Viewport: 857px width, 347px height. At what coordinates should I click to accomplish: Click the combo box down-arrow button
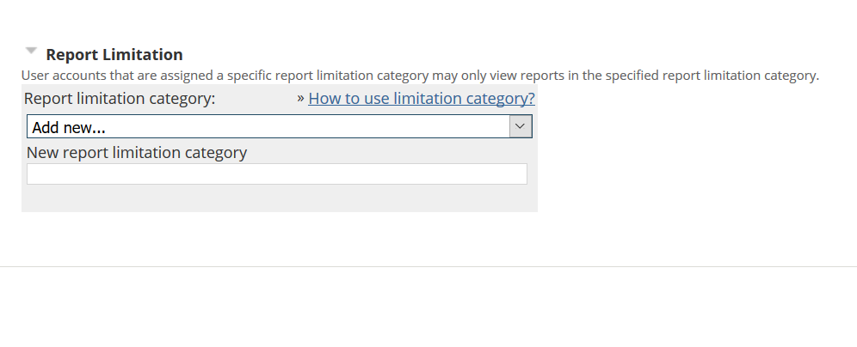(x=521, y=127)
